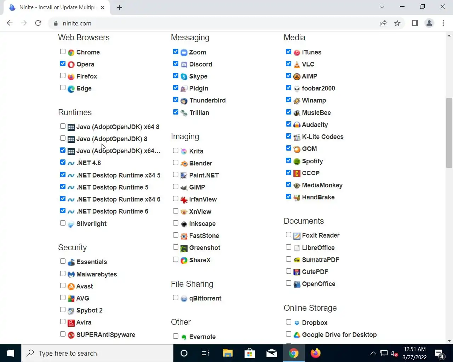Click the IrfanView red icon
Screen dimensions: 453x362
184,200
